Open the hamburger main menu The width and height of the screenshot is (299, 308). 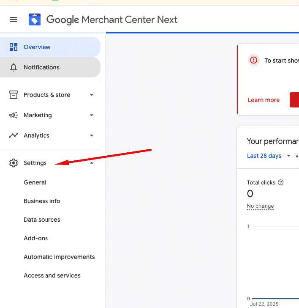[x=14, y=19]
